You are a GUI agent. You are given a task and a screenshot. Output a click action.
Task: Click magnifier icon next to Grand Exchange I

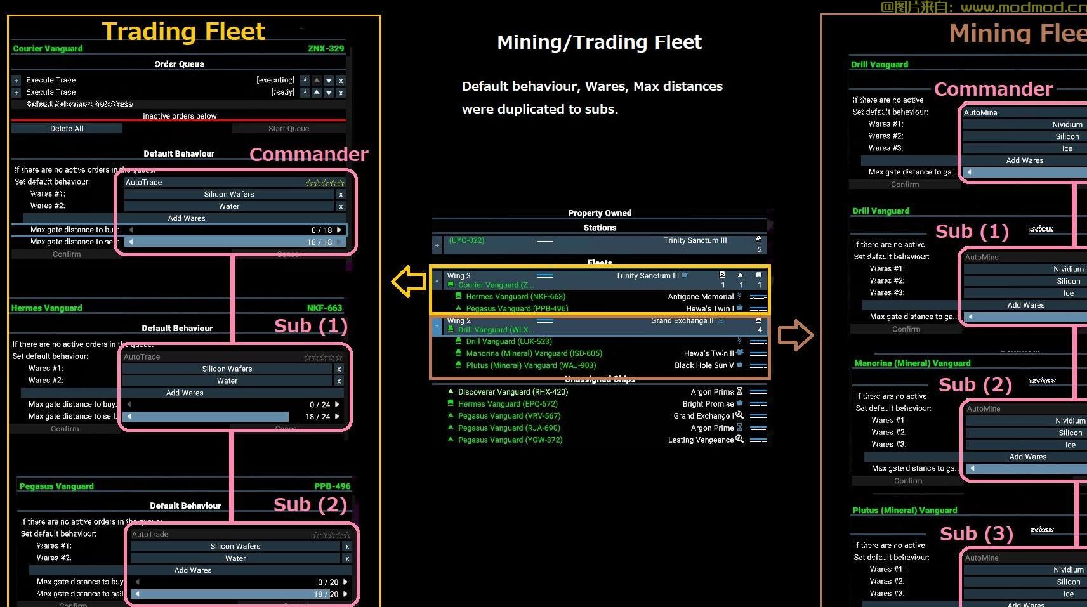(x=739, y=415)
